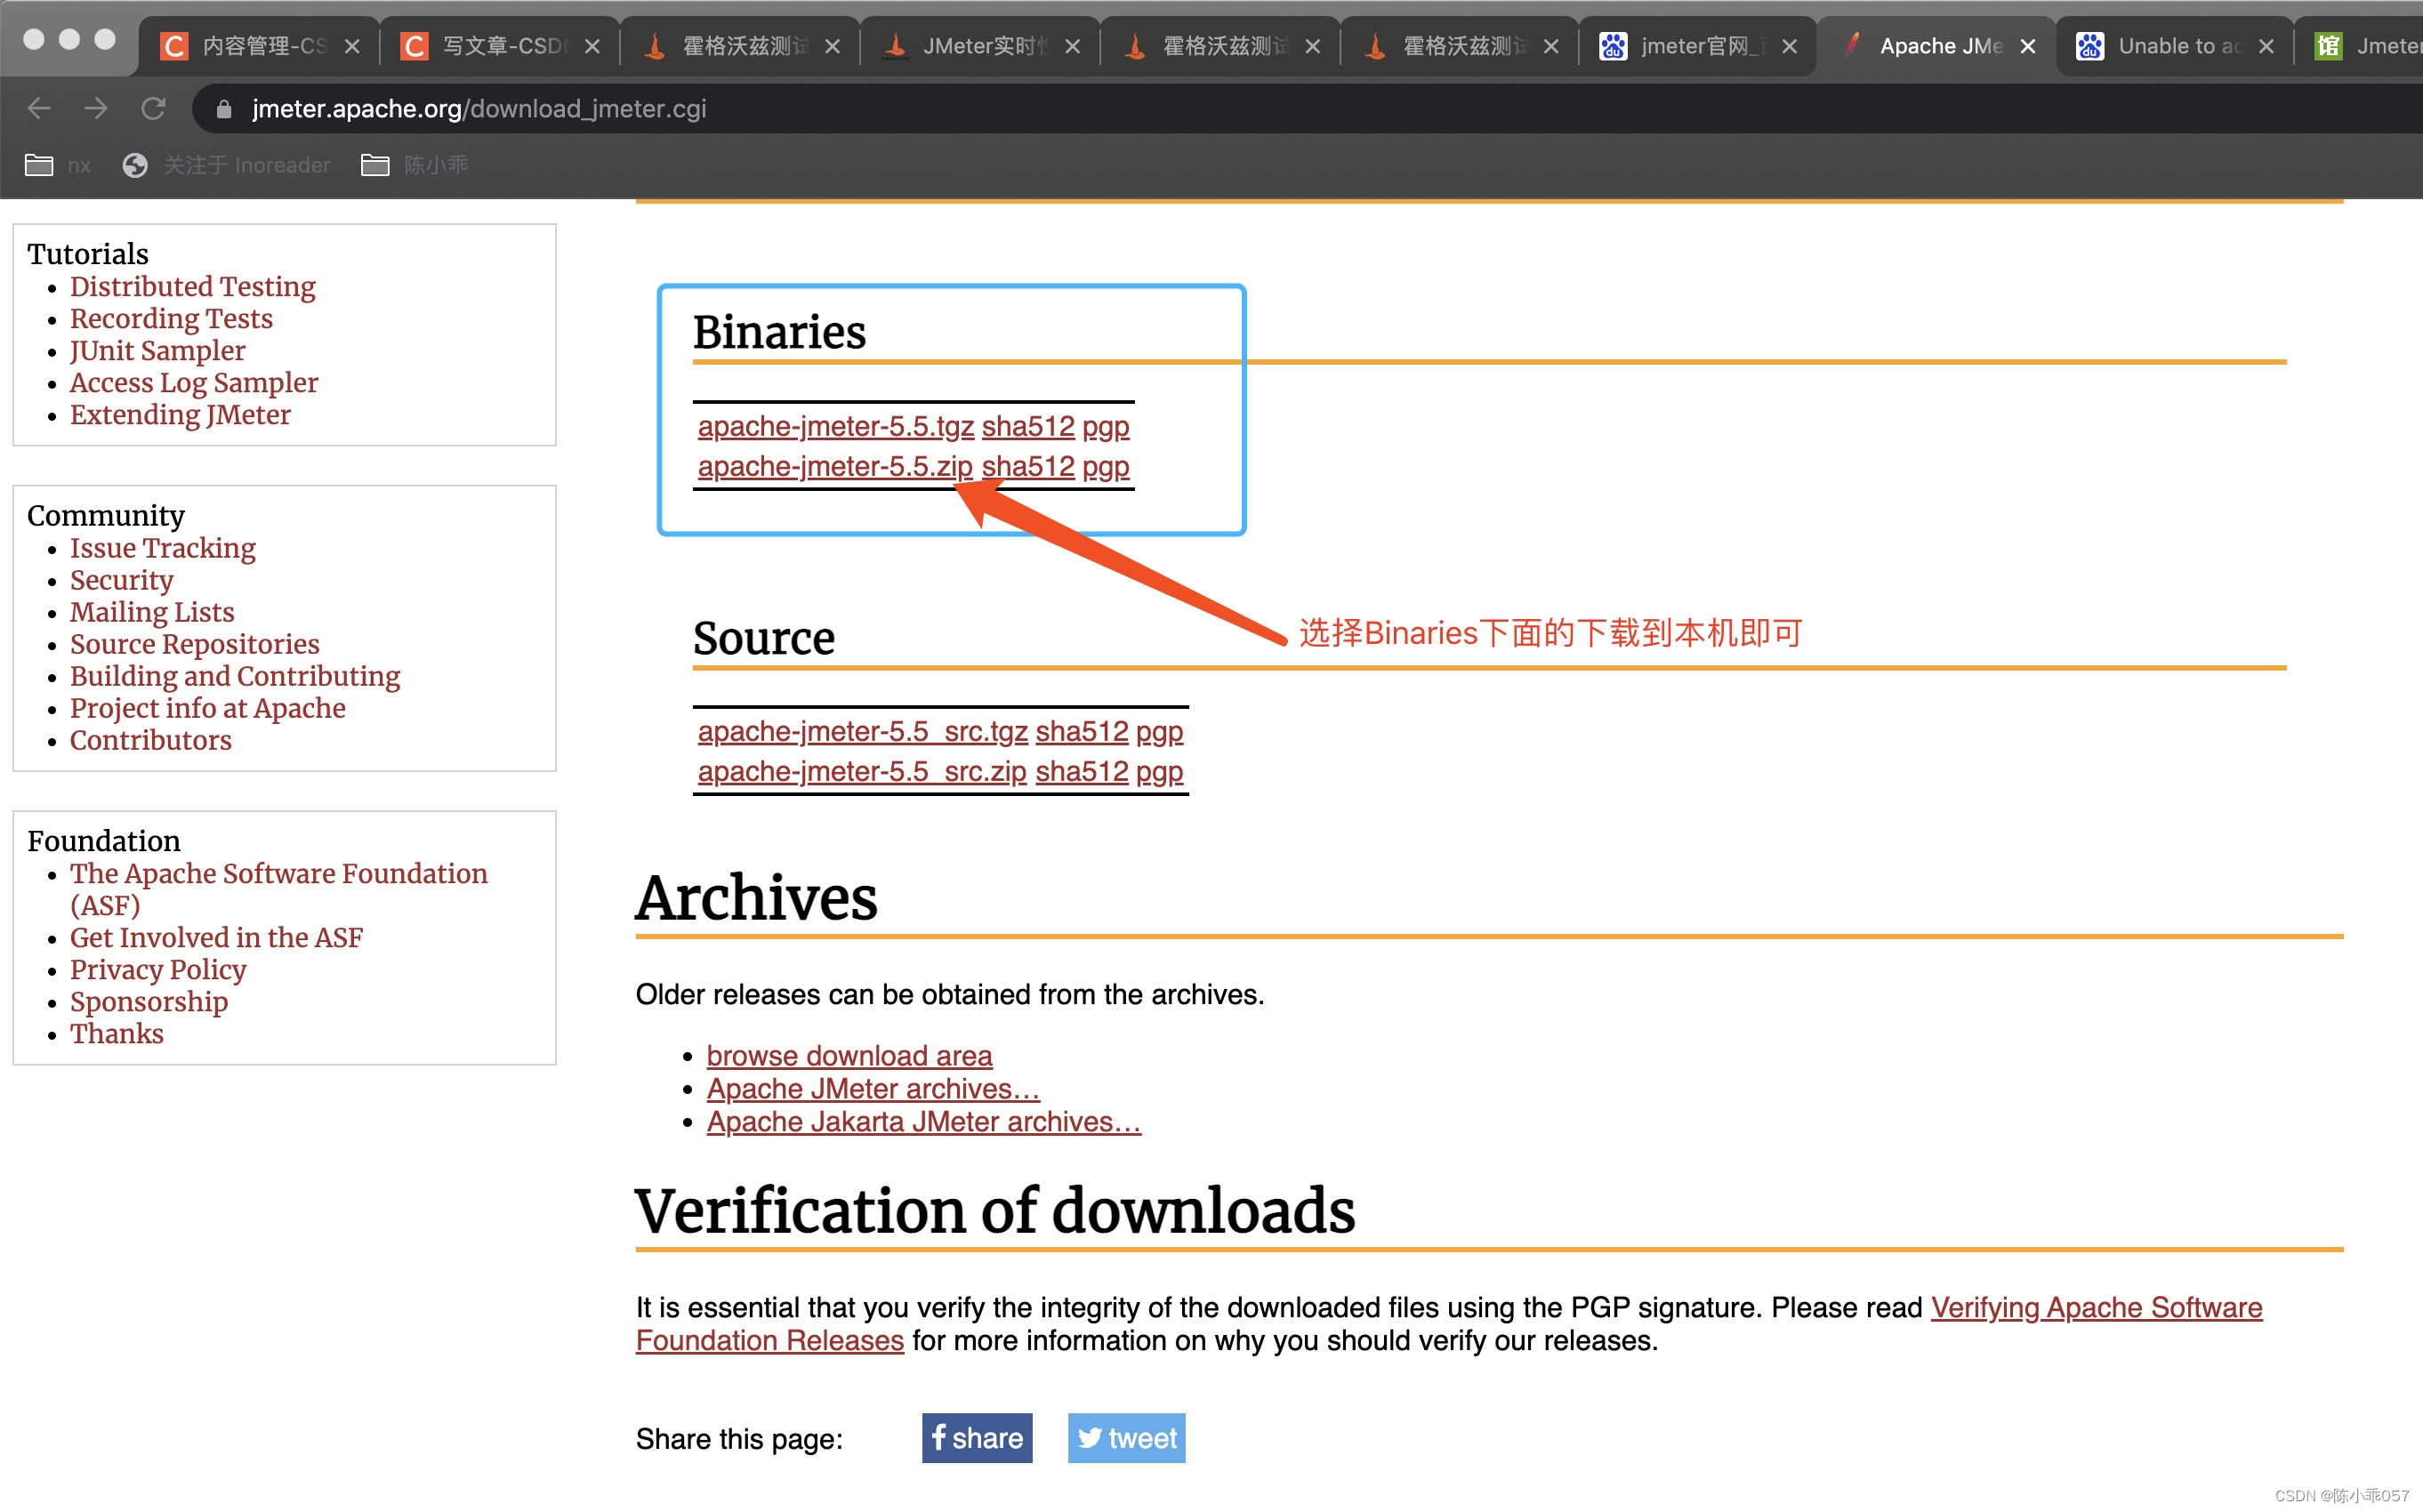
Task: Close the 写文章-CSD tab
Action: pos(592,46)
